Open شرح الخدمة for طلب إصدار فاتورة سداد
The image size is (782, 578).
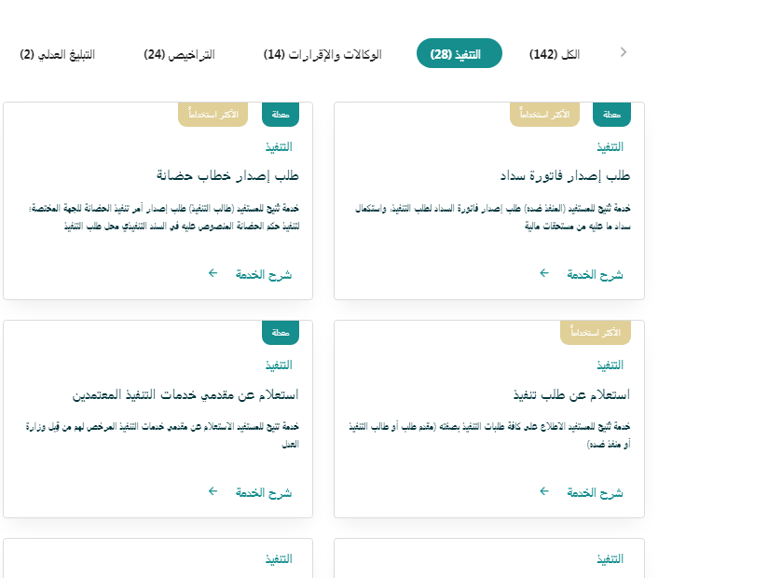click(x=595, y=274)
